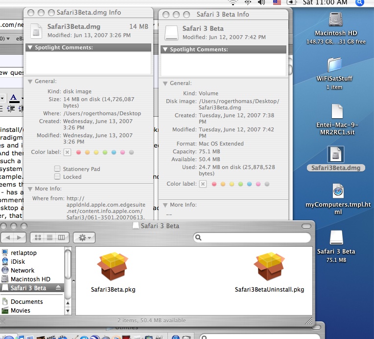Click volume icon in Safari 3 Beta Info header
This screenshot has height=339, width=374.
171,33
